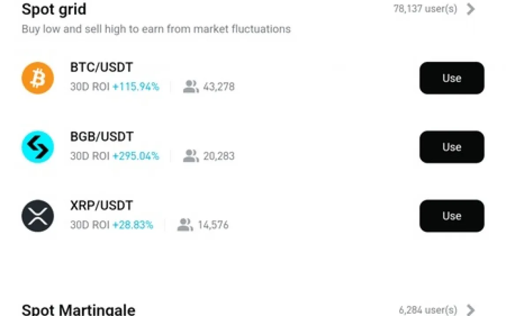Click the BGB token logo icon
Viewport: 506px width, 316px height.
point(38,147)
